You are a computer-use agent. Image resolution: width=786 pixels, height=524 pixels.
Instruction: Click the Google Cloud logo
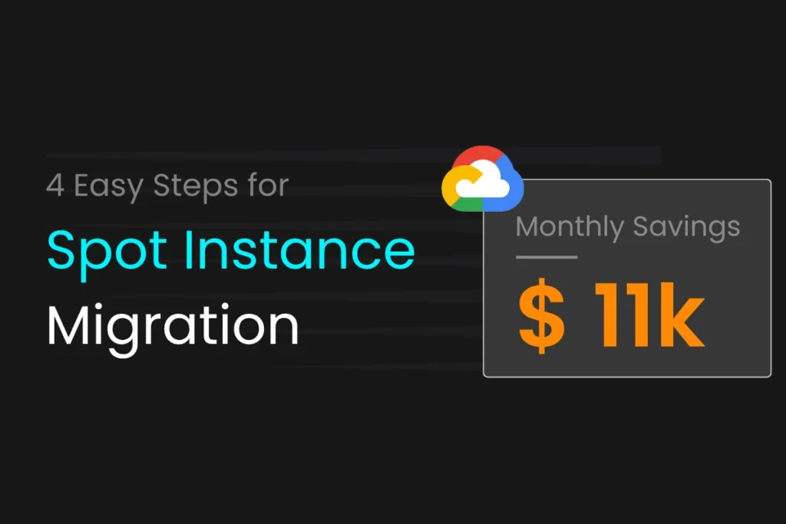483,179
